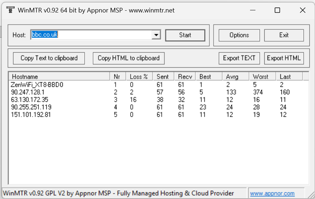Click the Worst column header
The height and width of the screenshot is (199, 315).
[x=262, y=77]
